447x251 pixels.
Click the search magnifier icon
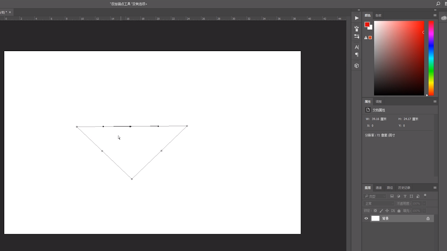(x=438, y=4)
